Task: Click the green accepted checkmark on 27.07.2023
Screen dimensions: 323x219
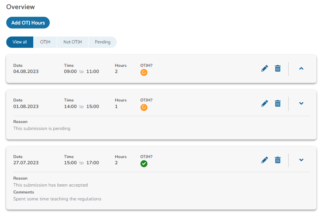Action: pos(144,164)
